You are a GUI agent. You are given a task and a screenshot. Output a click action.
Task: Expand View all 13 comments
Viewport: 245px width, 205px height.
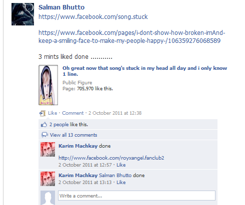[73, 135]
